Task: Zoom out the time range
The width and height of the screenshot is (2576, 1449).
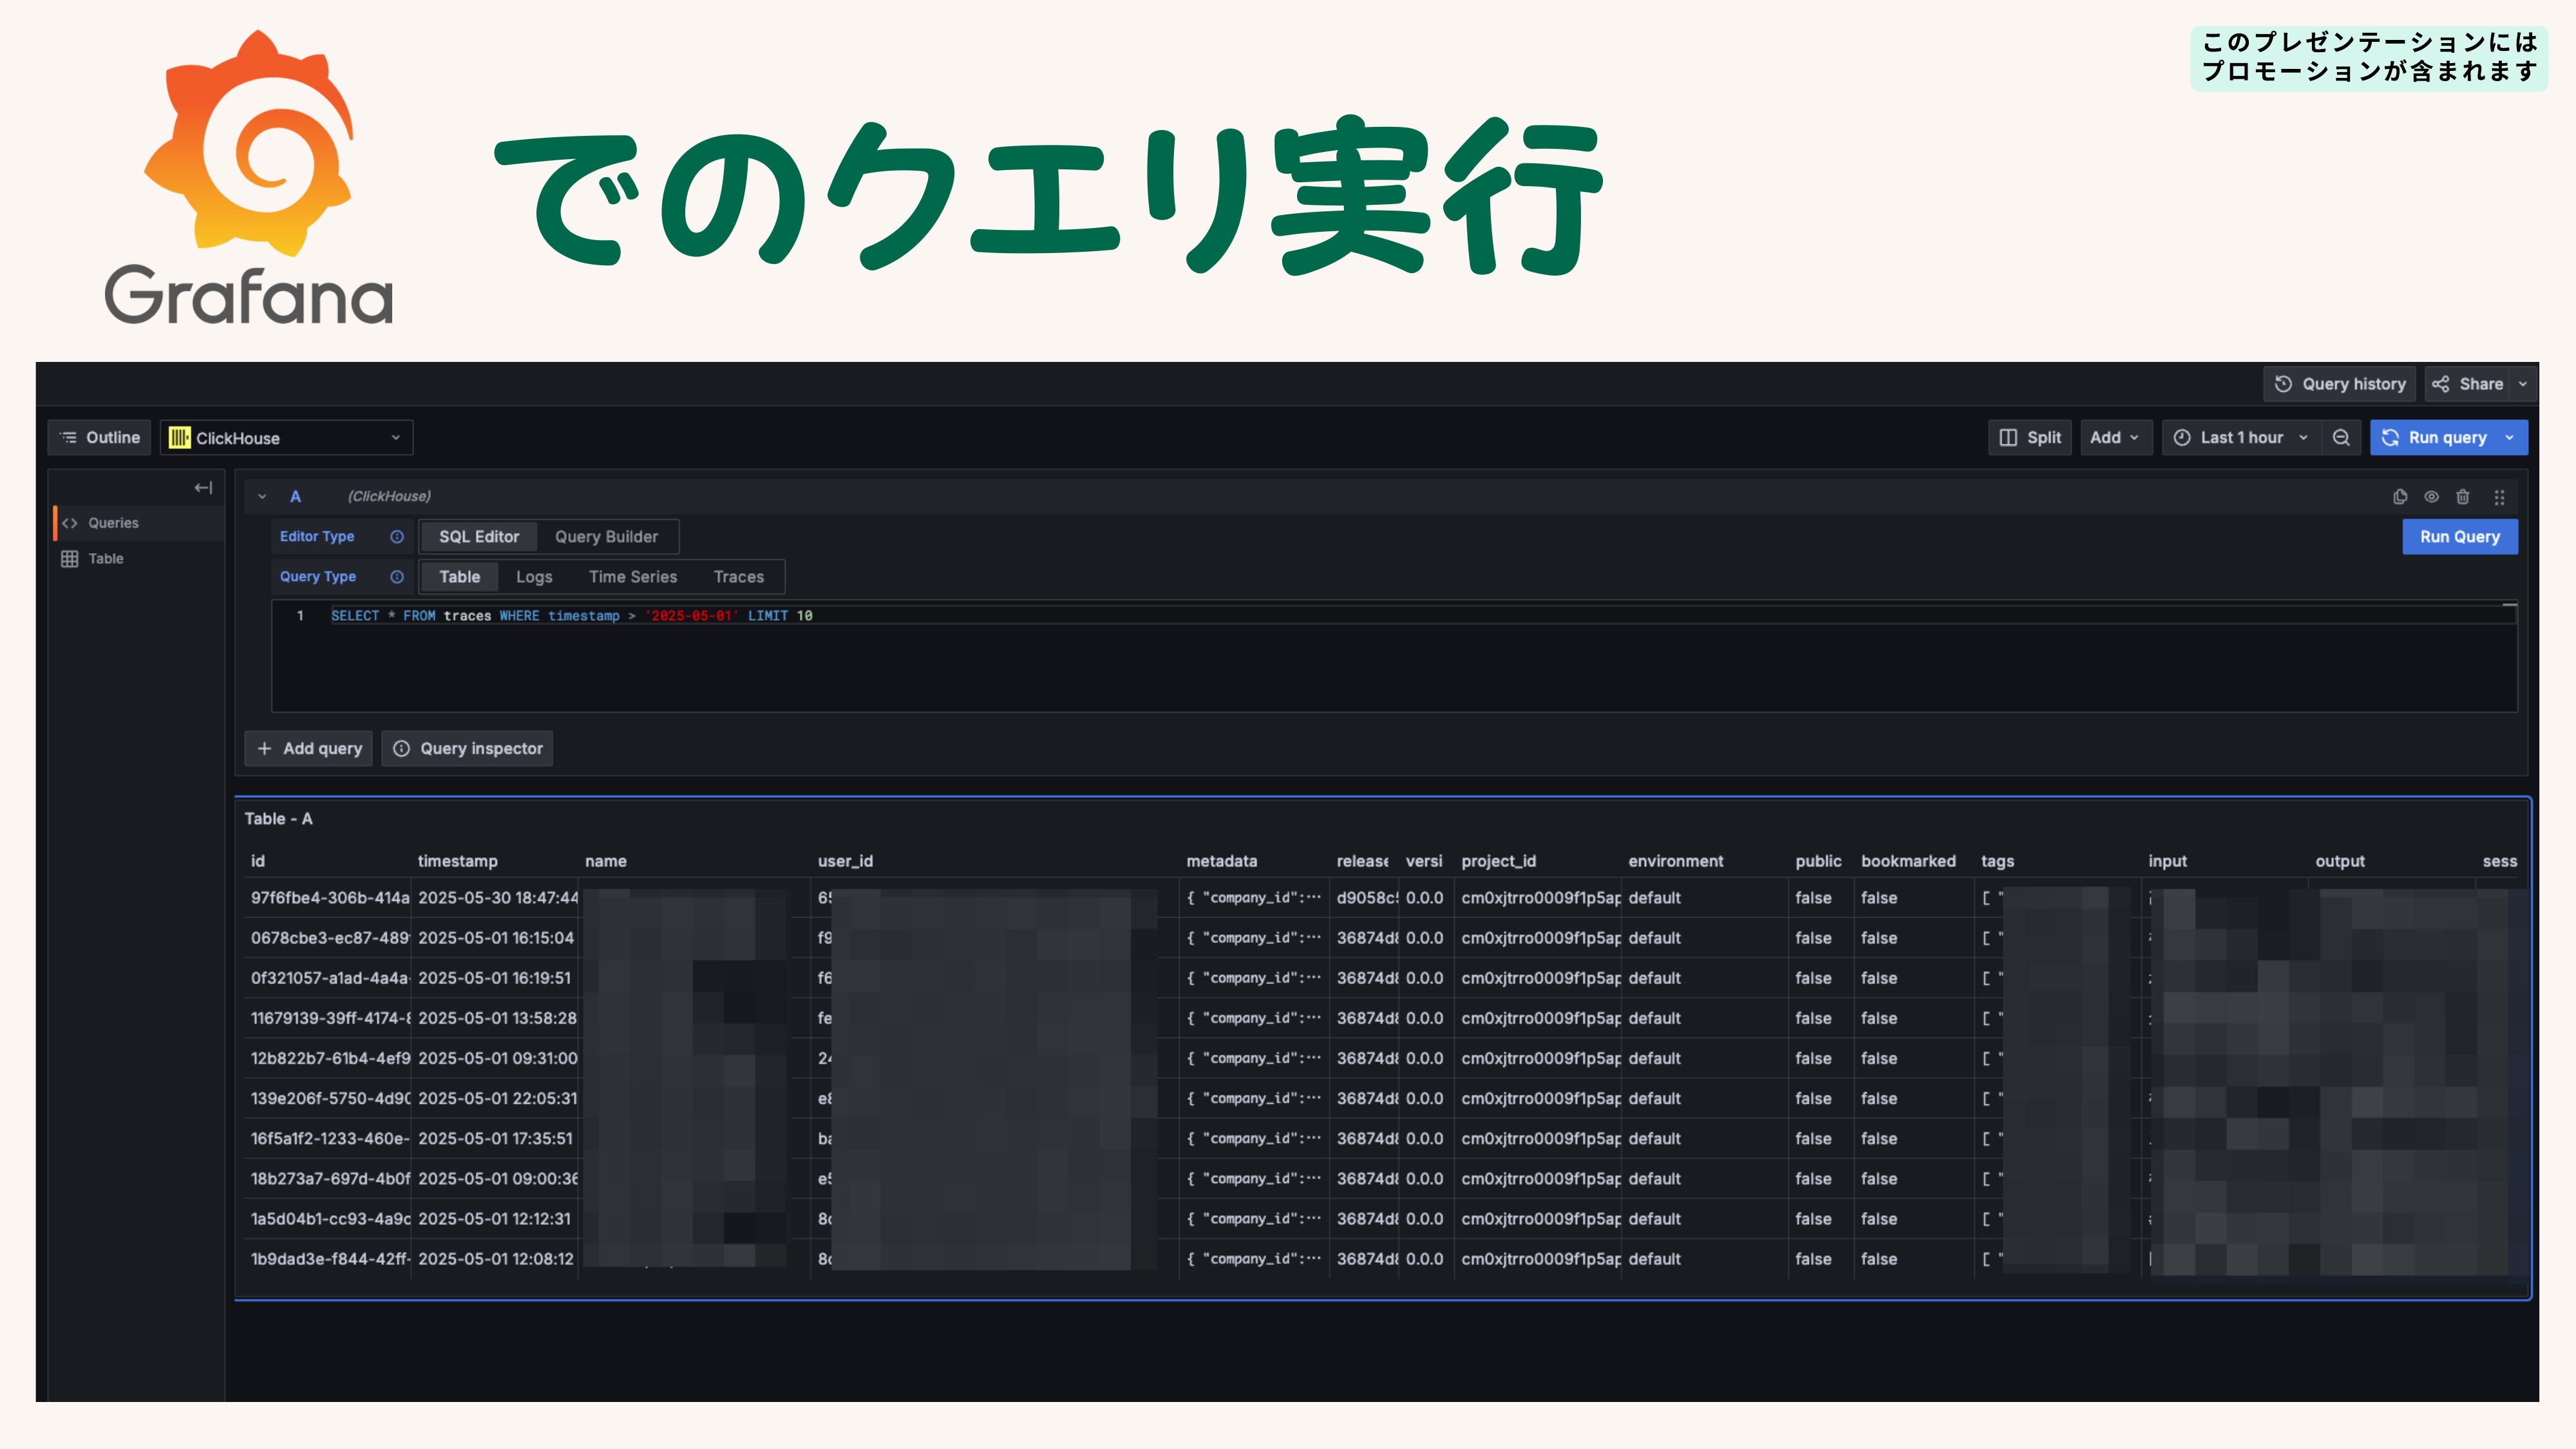Action: click(2341, 437)
